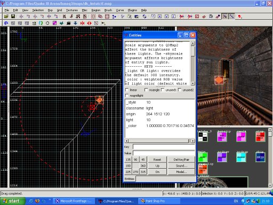Click the Scale X lock icon
273x205 pixels.
pos(160,17)
